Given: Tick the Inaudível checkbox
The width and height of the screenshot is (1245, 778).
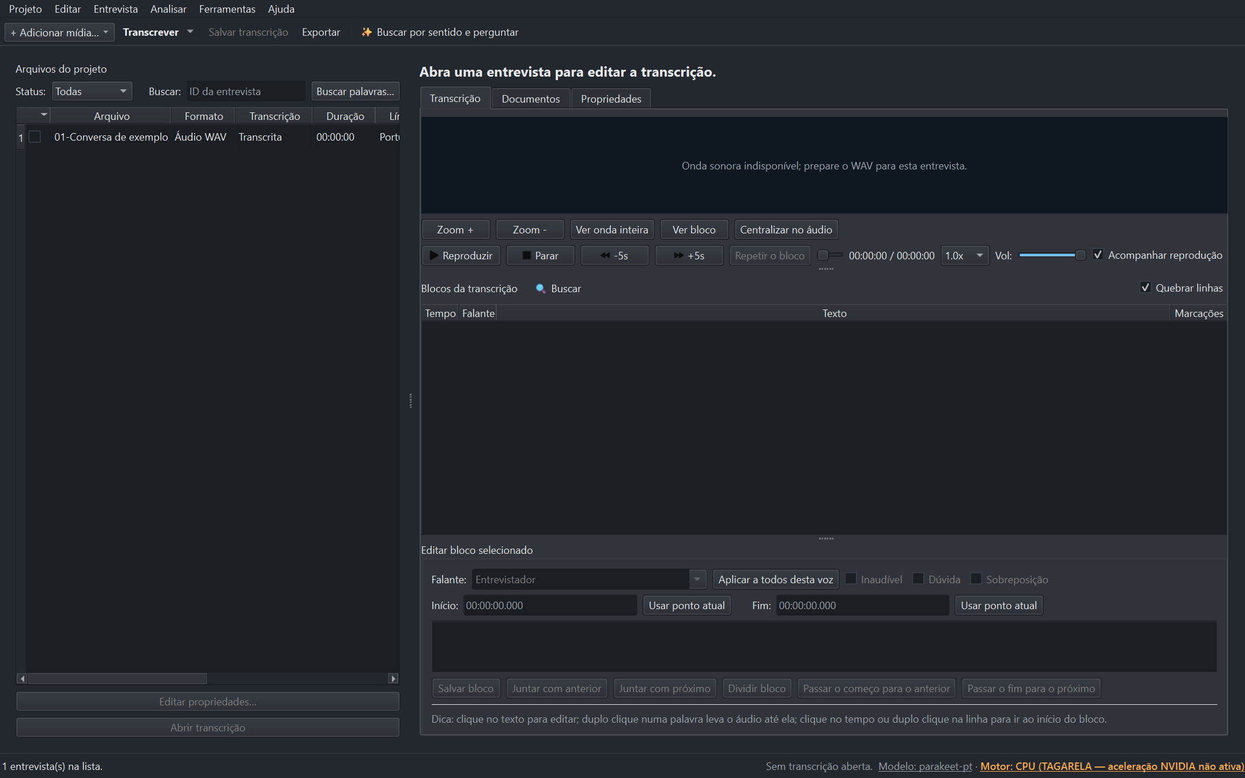Looking at the screenshot, I should [x=851, y=579].
